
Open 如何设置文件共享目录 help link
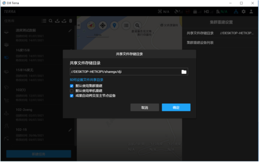click(x=86, y=80)
